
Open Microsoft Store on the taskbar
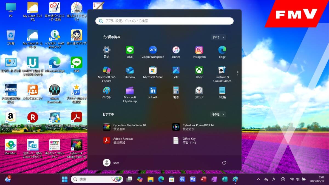172,179
